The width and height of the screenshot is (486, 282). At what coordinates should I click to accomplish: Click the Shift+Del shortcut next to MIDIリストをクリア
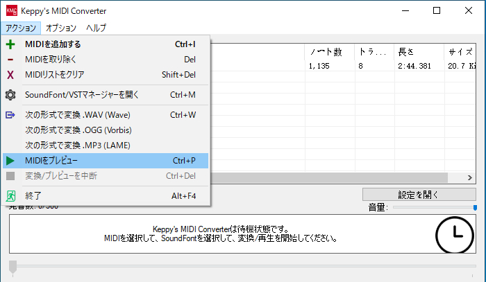pos(178,75)
